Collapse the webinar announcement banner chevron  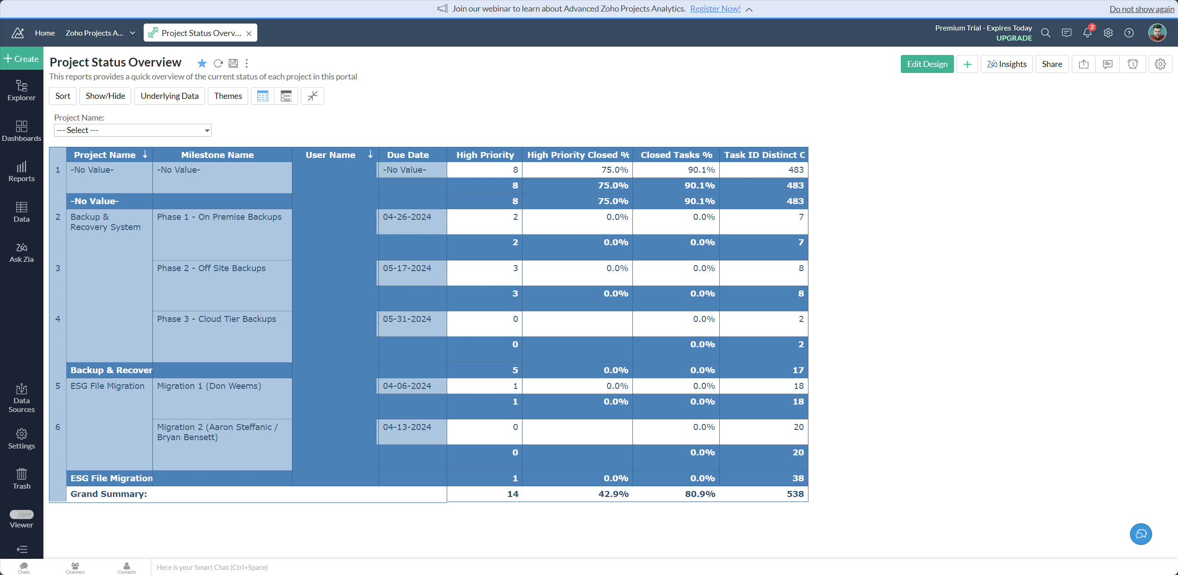[749, 9]
